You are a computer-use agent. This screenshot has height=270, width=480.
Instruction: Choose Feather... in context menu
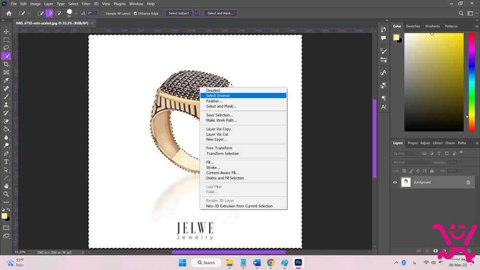point(243,101)
